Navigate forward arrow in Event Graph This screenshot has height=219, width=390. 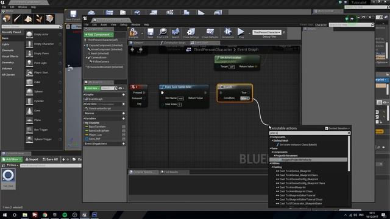[141, 50]
